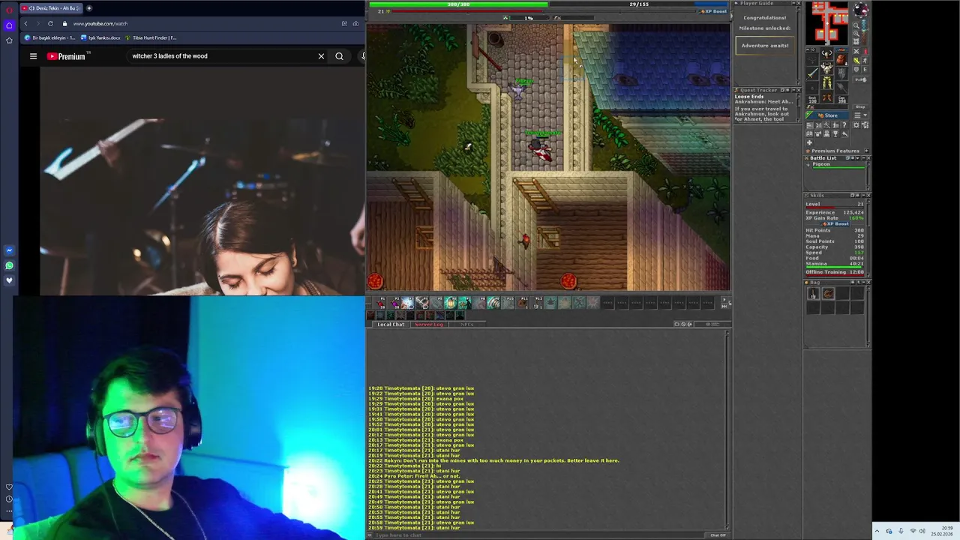
Task: Open Opera sidebar home button
Action: (9, 25)
